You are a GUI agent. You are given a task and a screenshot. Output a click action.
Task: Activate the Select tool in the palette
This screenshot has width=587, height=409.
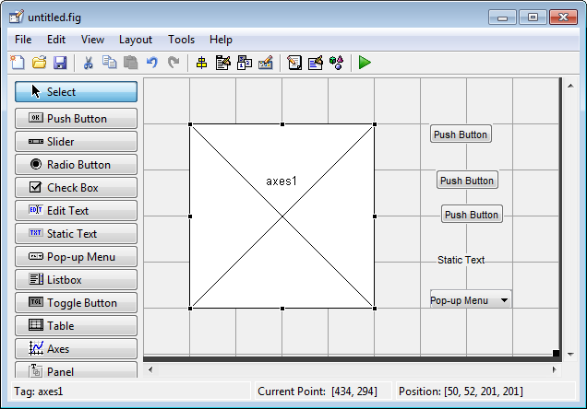[76, 91]
